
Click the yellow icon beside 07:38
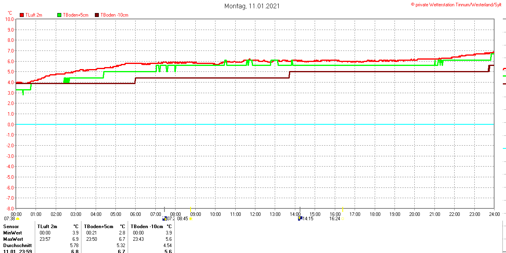click(x=17, y=219)
